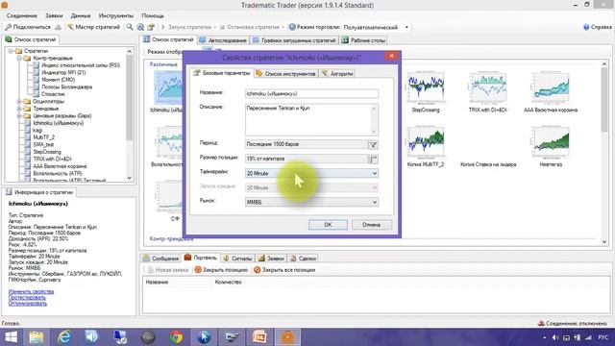Image resolution: width=615 pixels, height=346 pixels.
Task: Switch to Список инструментов tab in dialog
Action: pyautogui.click(x=285, y=73)
